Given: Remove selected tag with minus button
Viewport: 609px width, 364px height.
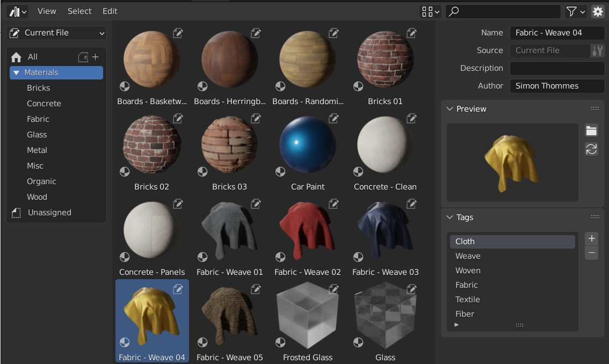Looking at the screenshot, I should pyautogui.click(x=591, y=253).
